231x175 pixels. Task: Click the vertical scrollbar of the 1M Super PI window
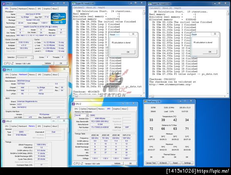click(228, 52)
